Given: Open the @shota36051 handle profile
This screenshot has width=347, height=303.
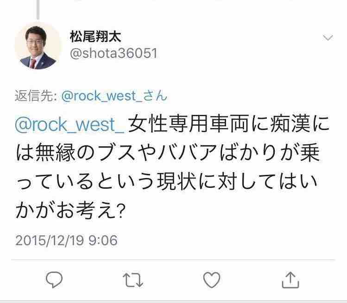Looking at the screenshot, I should 114,53.
